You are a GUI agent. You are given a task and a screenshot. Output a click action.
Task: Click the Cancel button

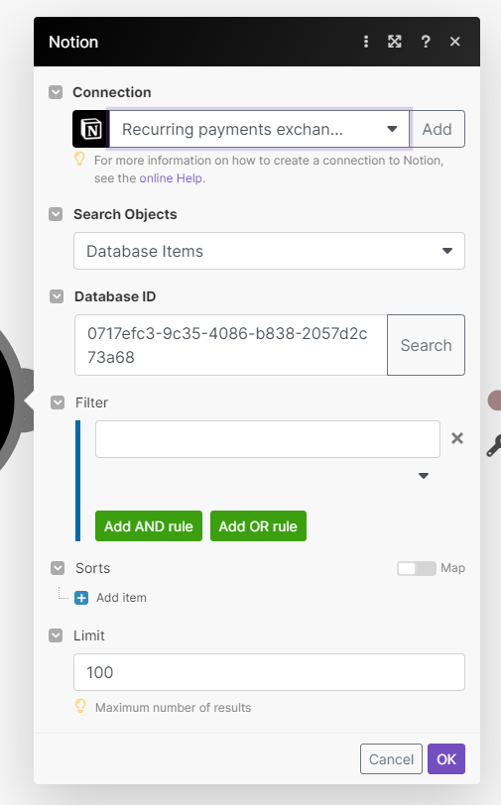click(391, 758)
